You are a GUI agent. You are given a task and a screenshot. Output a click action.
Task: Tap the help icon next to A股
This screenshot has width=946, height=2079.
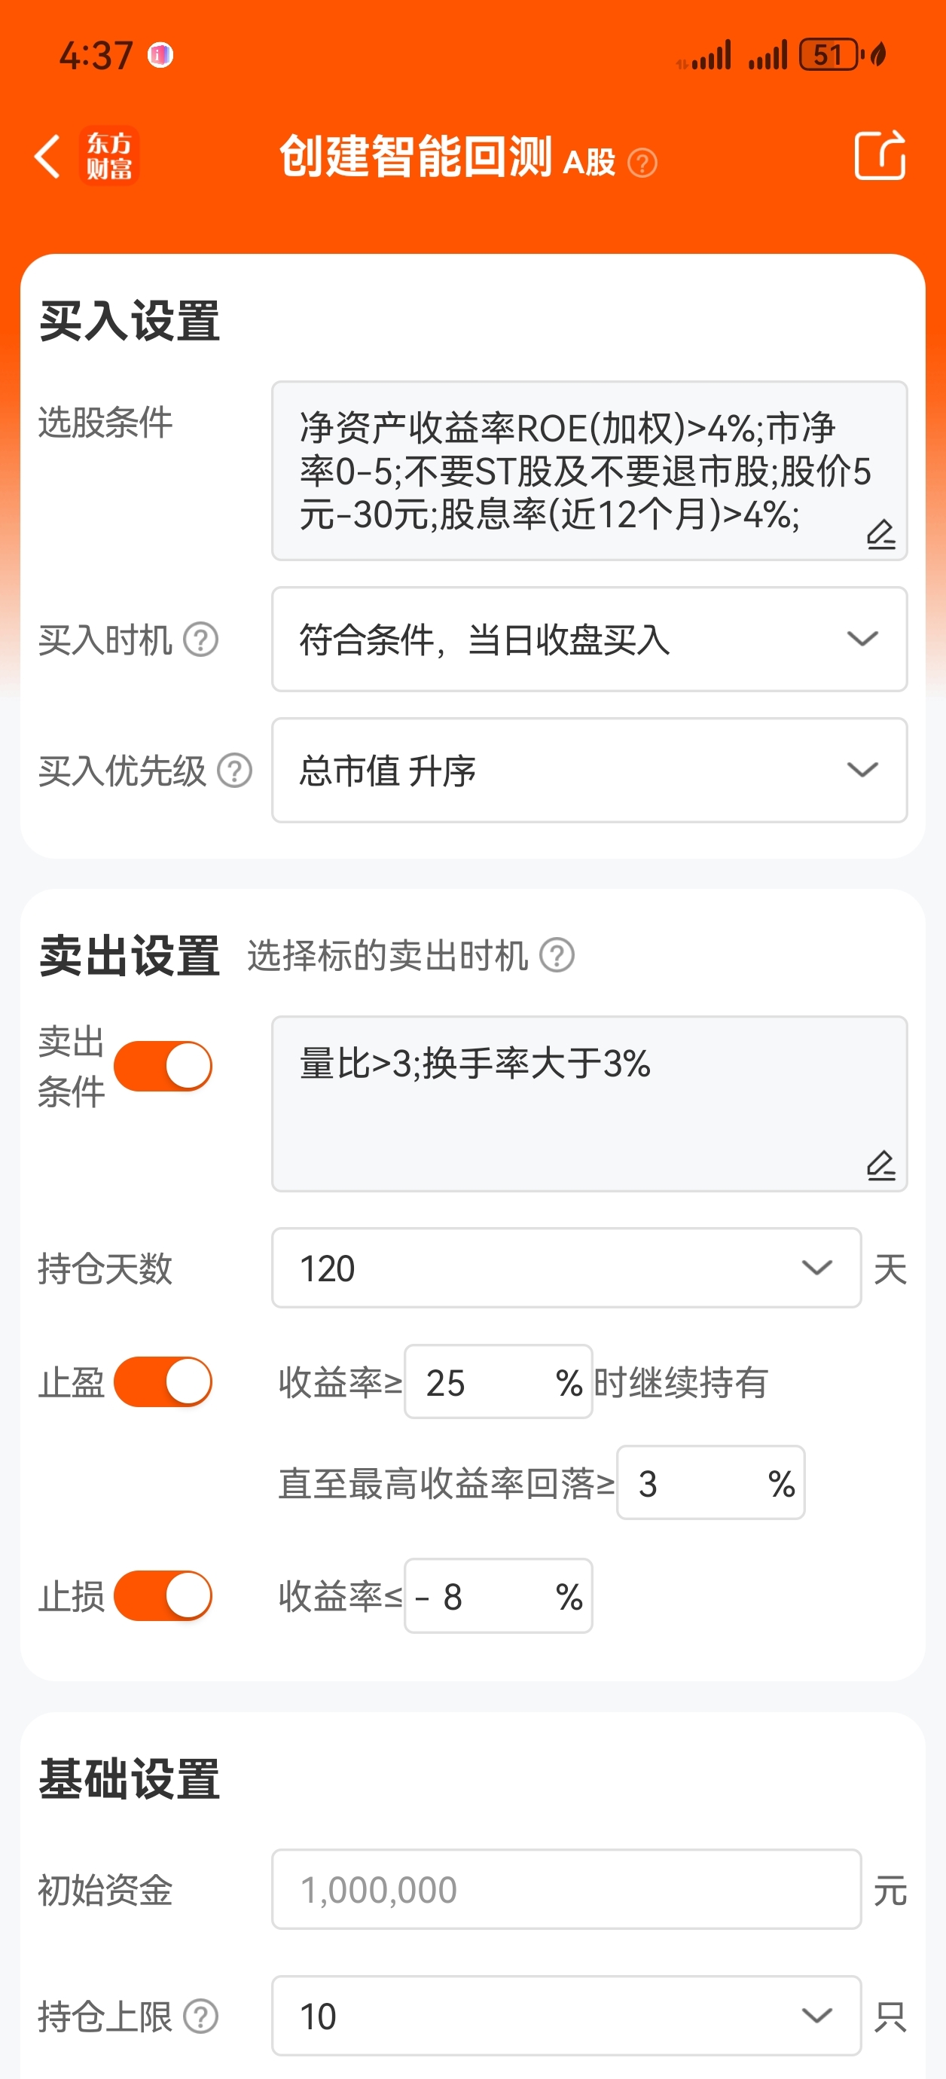tap(642, 163)
